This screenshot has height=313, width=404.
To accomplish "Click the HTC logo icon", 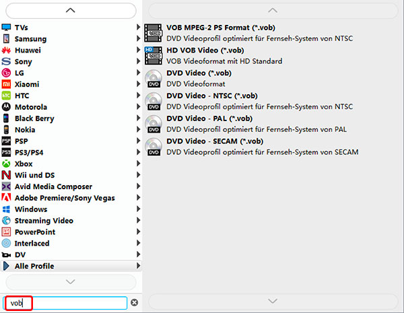I will click(x=6, y=96).
